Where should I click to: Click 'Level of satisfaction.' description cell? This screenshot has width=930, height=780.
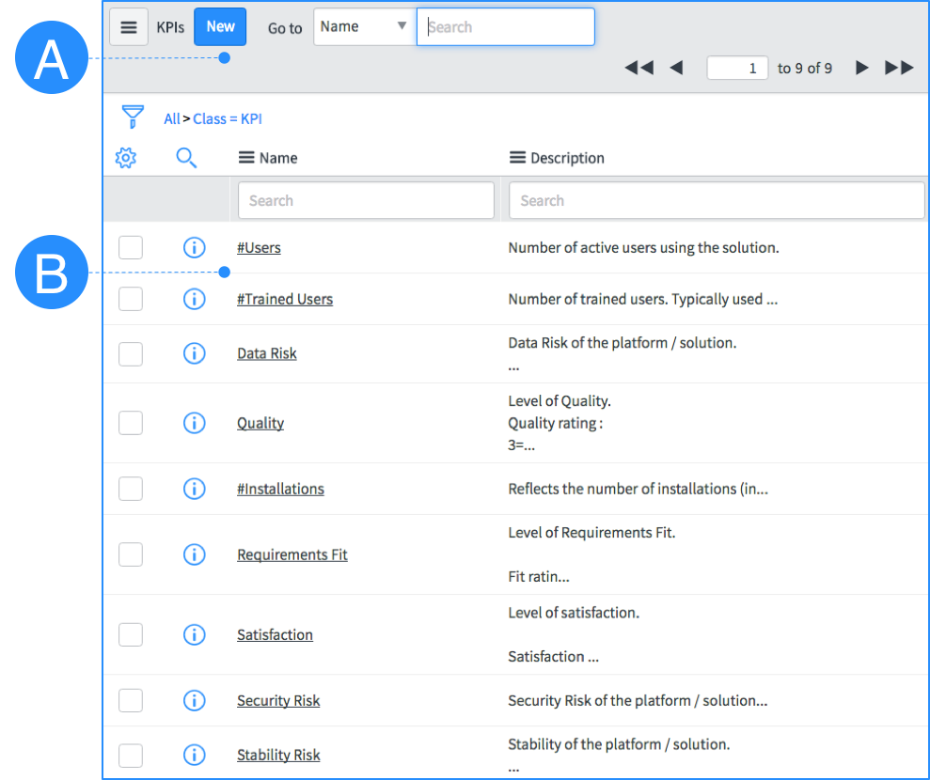point(574,634)
